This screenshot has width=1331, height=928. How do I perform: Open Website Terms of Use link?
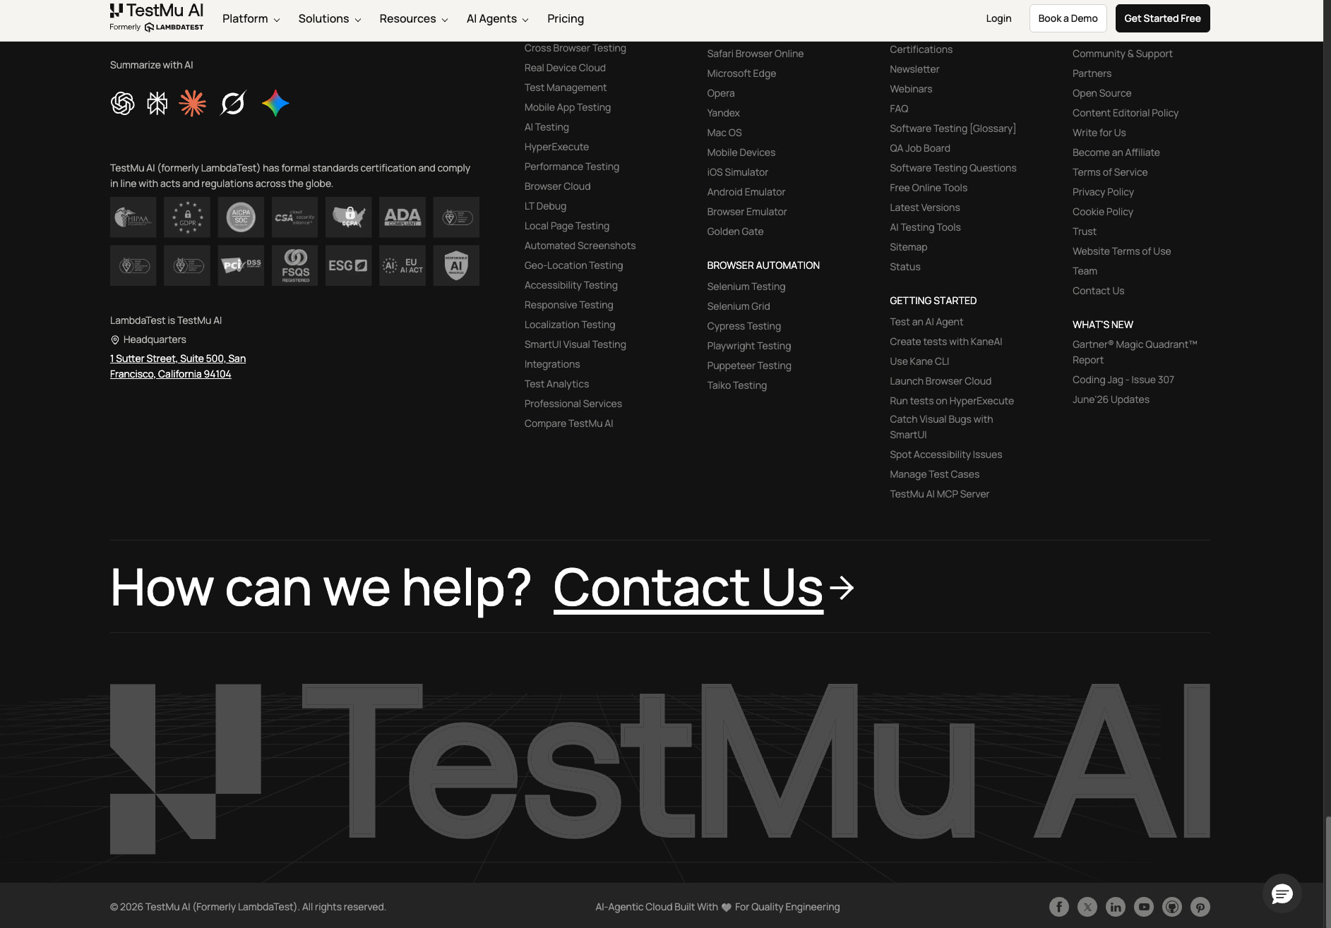click(1121, 251)
